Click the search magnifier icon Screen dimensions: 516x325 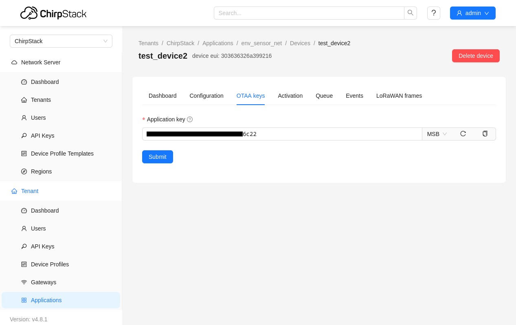(411, 13)
